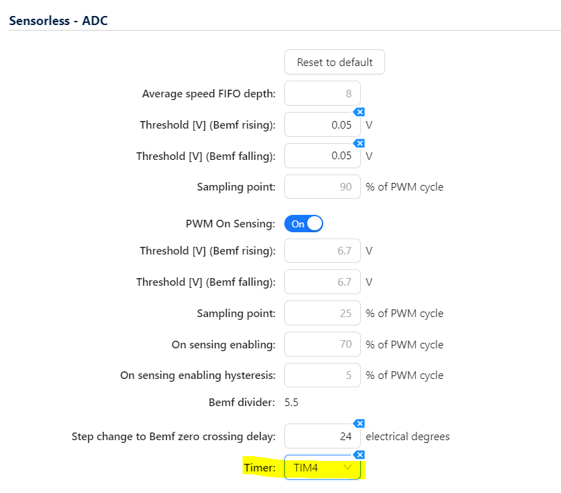Click the 6.7 V Bemf rising threshold field
The image size is (561, 493).
tap(323, 250)
